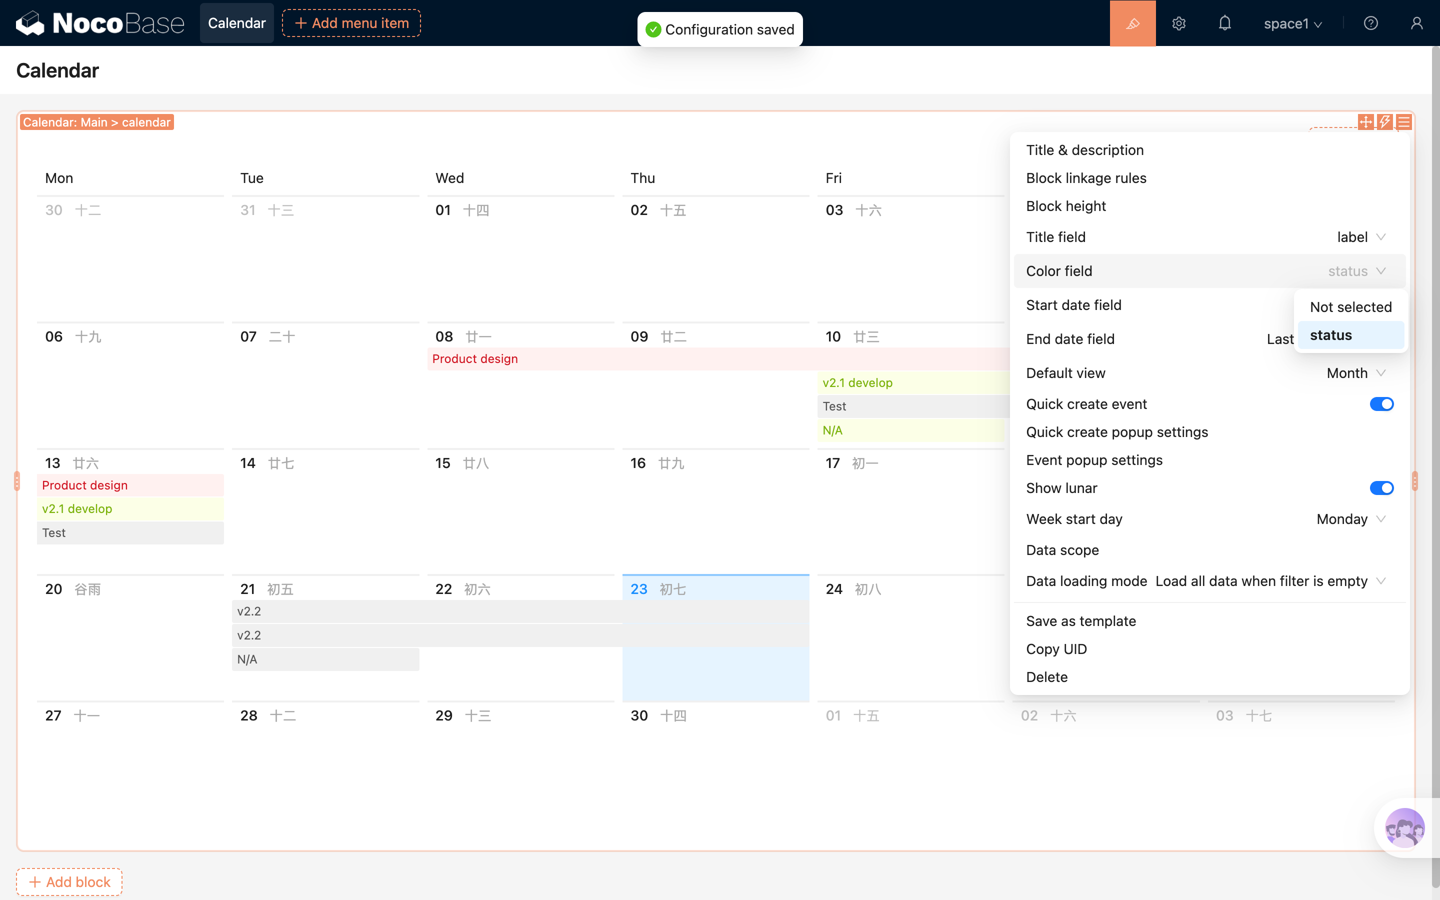Click the UI editor highlighter icon
Screen dimensions: 1440x900
pos(1132,23)
